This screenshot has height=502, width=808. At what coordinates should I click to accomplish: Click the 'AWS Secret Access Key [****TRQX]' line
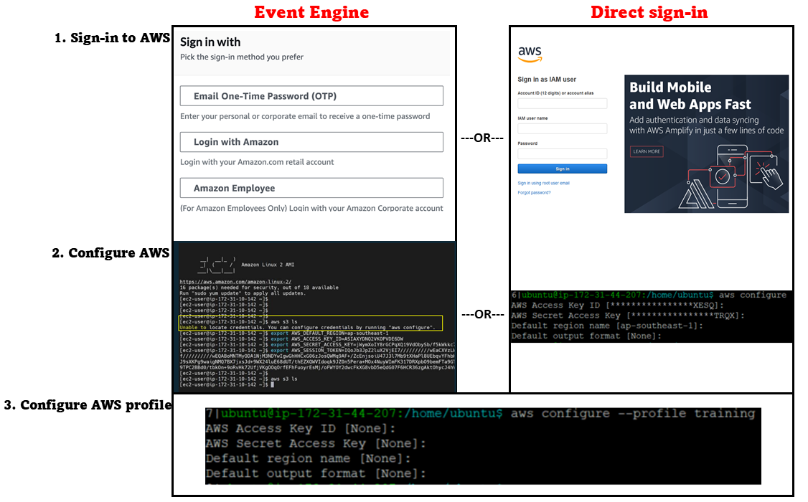(628, 315)
